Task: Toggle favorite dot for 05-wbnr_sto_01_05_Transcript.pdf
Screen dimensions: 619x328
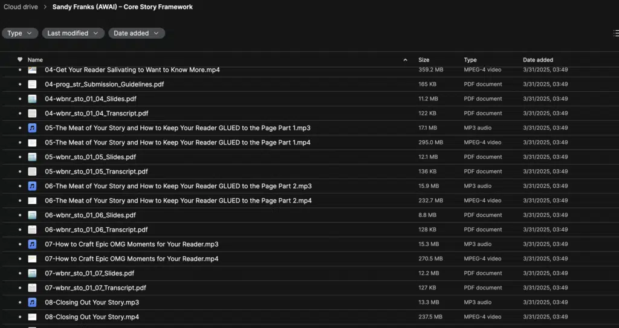Action: tap(20, 172)
